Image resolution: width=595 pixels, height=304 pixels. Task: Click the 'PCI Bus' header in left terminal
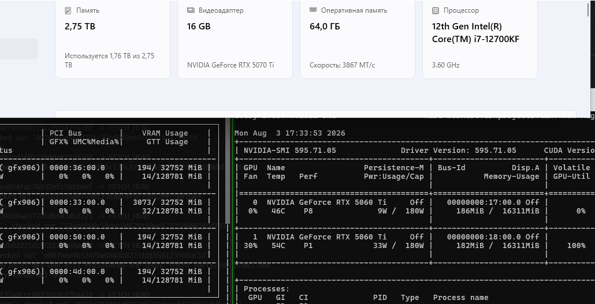(66, 133)
